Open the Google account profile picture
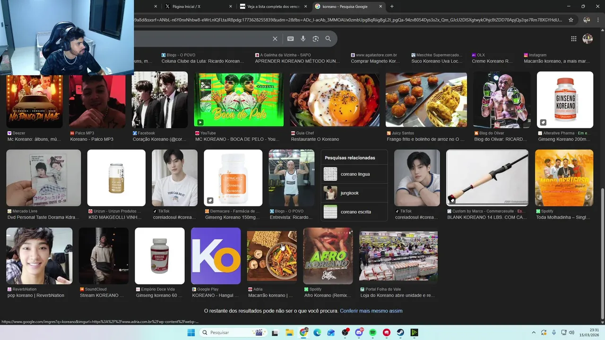605x340 pixels. click(x=588, y=39)
